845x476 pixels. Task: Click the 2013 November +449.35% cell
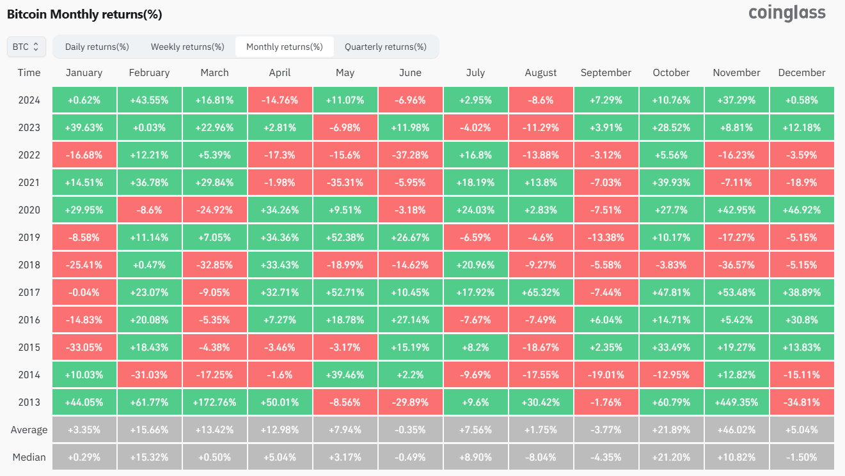click(736, 402)
